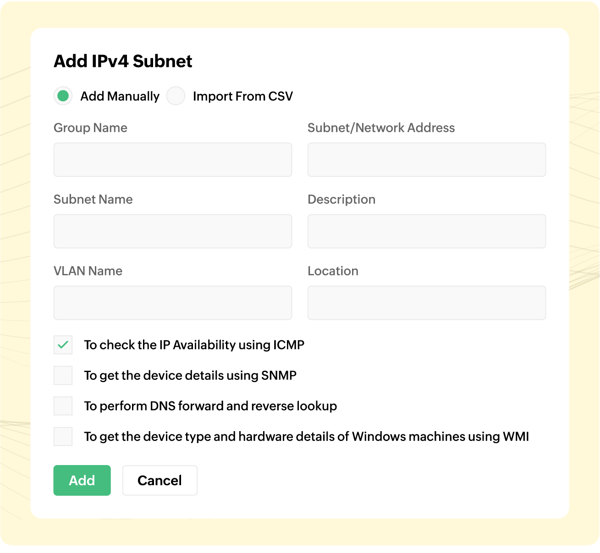Click the Add IPv4 Subnet heading
This screenshot has width=600, height=553.
tap(123, 61)
